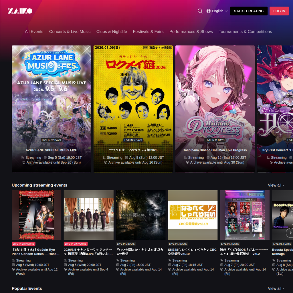This screenshot has height=293, width=293.
Task: Select the All Events tab
Action: point(34,31)
